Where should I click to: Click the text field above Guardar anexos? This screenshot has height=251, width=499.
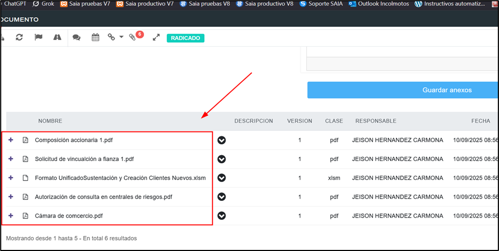pos(402,64)
